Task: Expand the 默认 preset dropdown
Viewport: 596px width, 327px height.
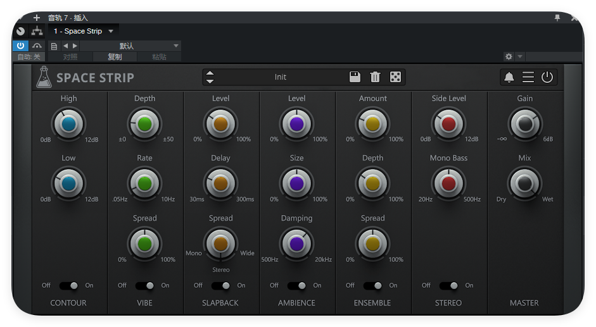Action: 130,46
